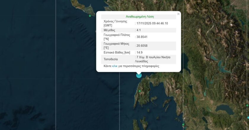This screenshot has height=130, width=249.
Task: Click the longitude value 20.6058
Action: 141,45
